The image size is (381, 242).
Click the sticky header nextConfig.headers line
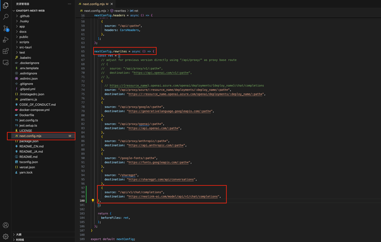coord(123,15)
